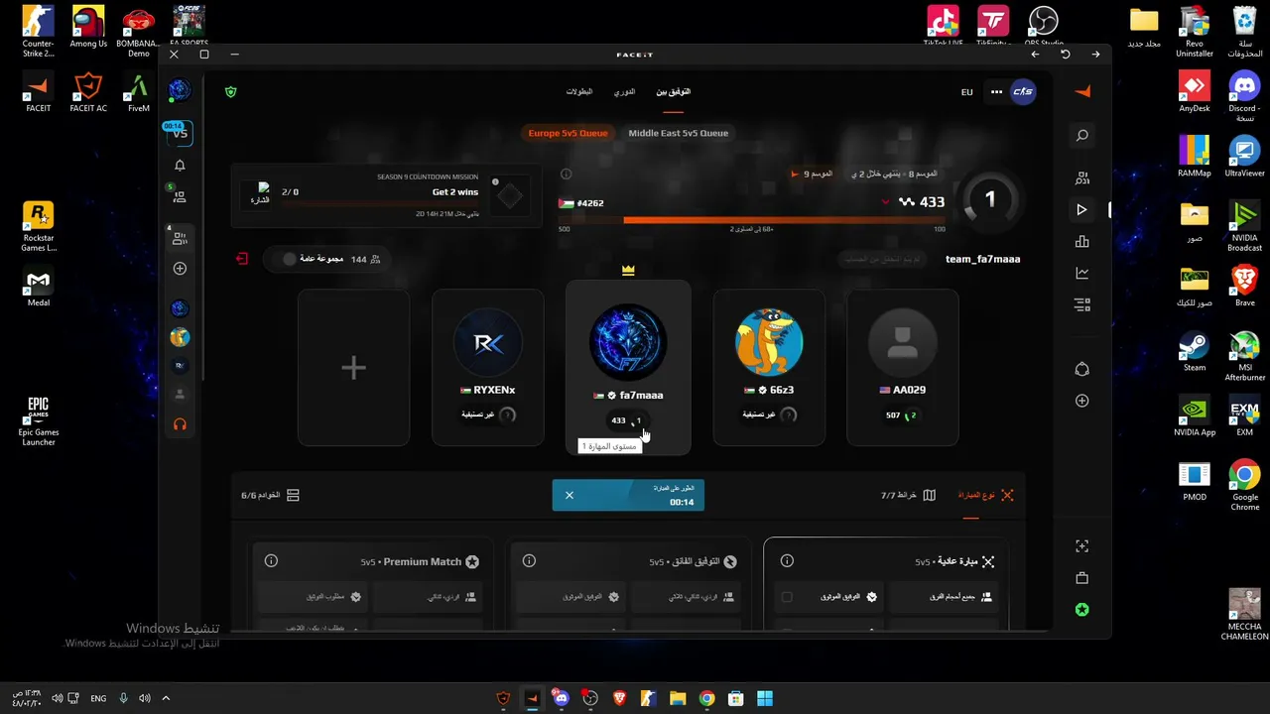The width and height of the screenshot is (1270, 714).
Task: Click the orange FACEIT logo icon
Action: coord(1082,91)
